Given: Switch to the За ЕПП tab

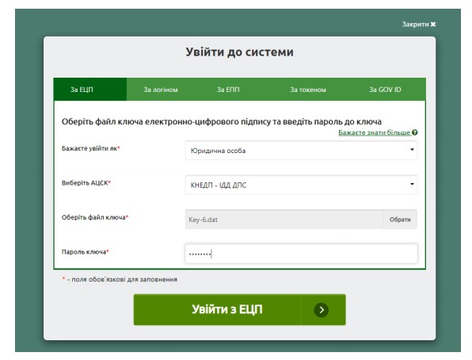Looking at the screenshot, I should 228,90.
